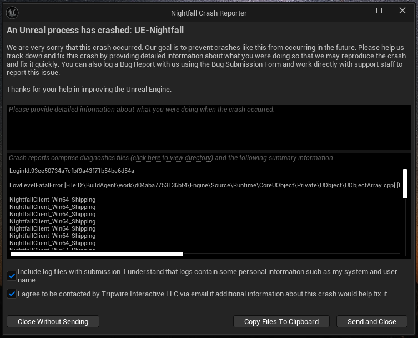Click the horizontal scrollbar thumb in summary
418x338 pixels.
[97, 254]
